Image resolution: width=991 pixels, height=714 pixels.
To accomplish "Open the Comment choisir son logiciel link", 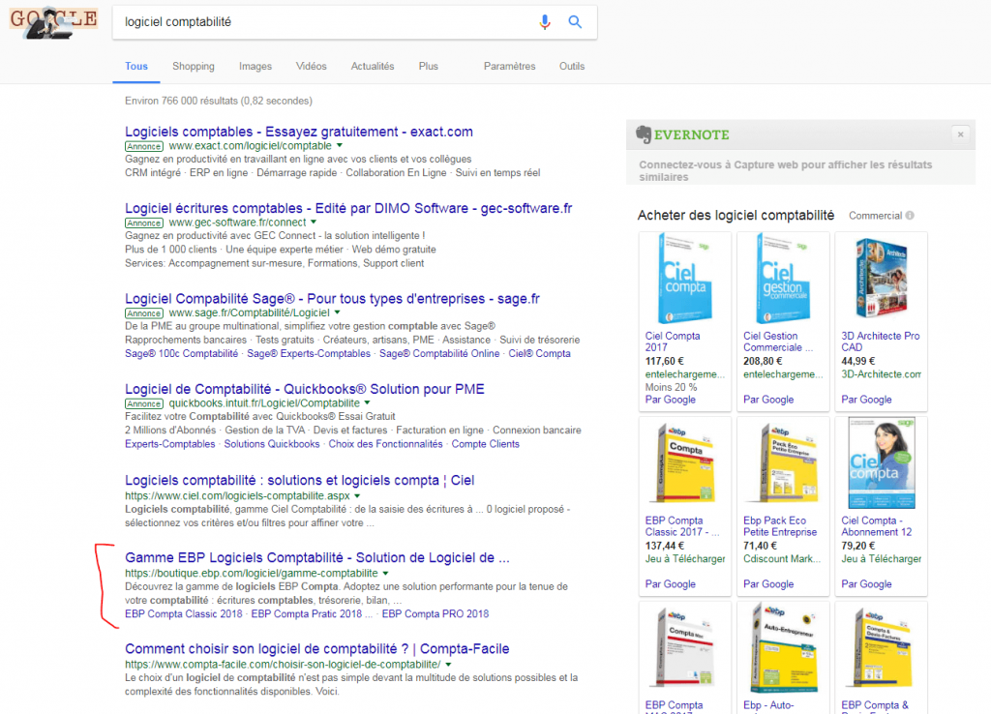I will tap(317, 649).
